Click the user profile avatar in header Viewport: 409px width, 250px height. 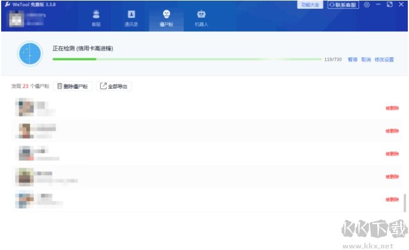tap(17, 19)
